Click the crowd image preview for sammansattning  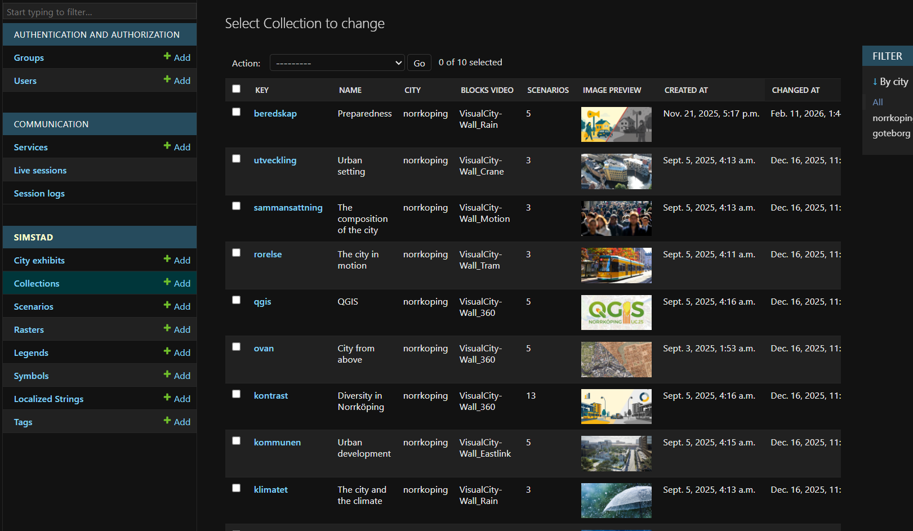pyautogui.click(x=616, y=218)
